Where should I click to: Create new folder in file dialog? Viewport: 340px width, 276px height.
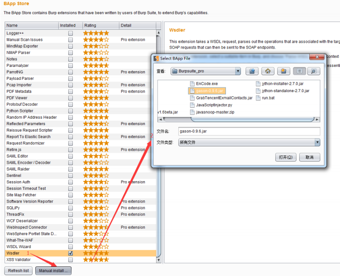pyautogui.click(x=284, y=71)
